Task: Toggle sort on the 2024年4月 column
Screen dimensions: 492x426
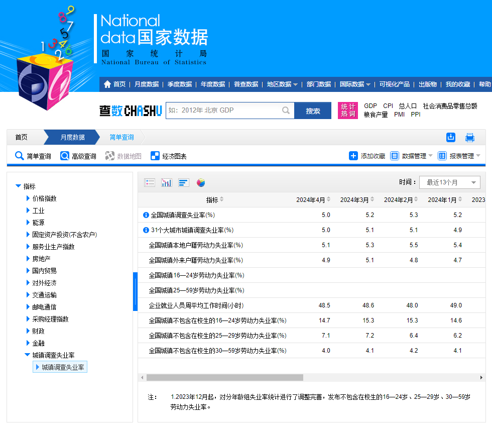Action: click(x=329, y=200)
